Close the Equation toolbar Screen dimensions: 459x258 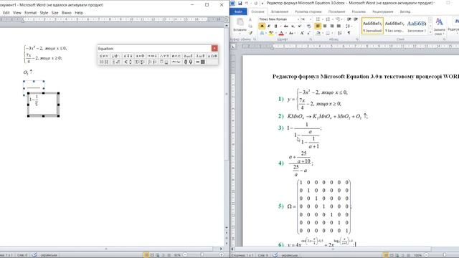(x=214, y=48)
